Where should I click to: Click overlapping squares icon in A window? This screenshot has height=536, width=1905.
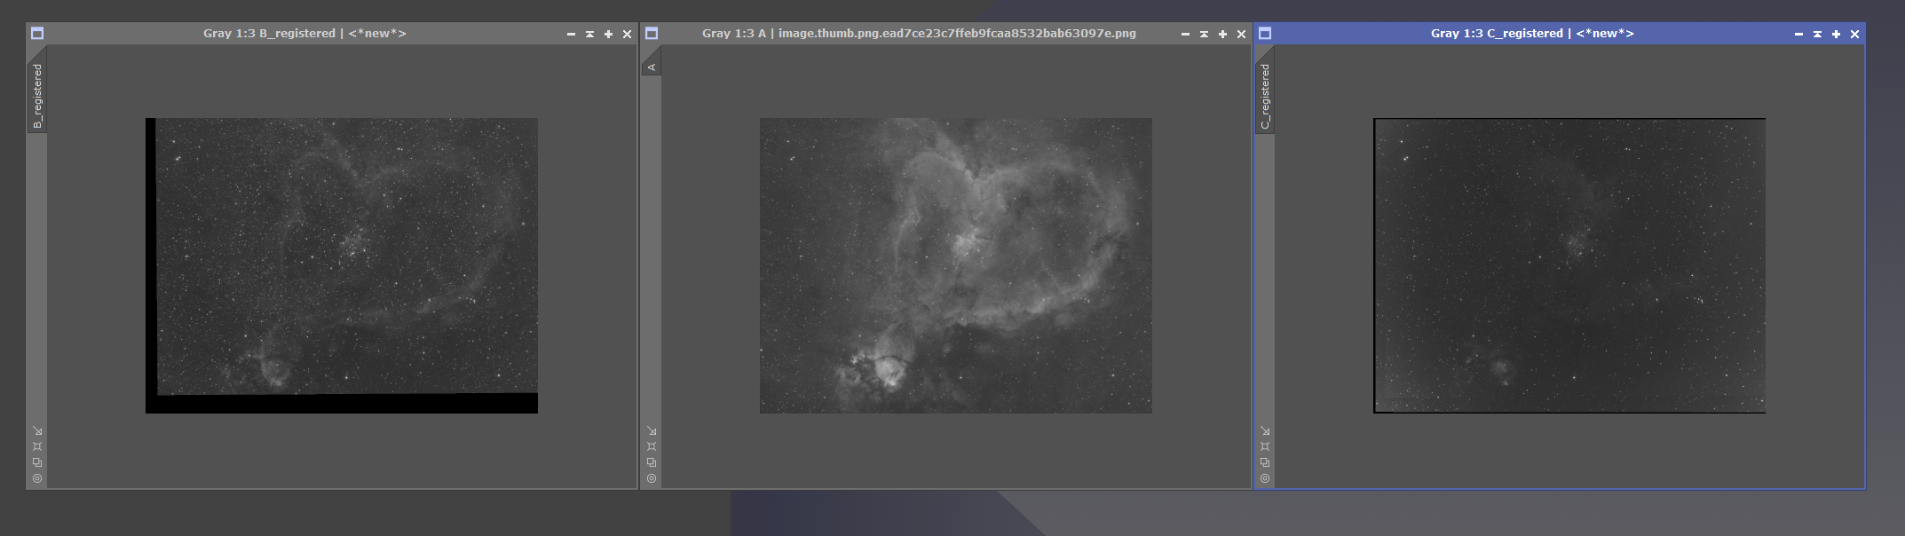tap(652, 462)
